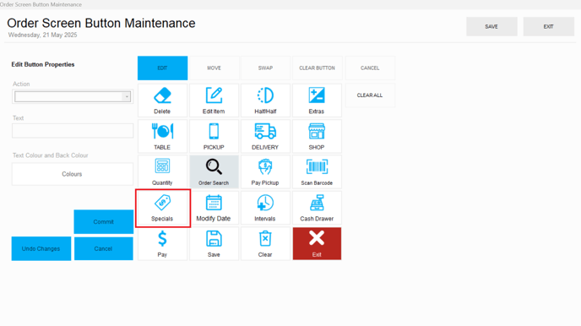Choose the Intervals clock button

(265, 208)
